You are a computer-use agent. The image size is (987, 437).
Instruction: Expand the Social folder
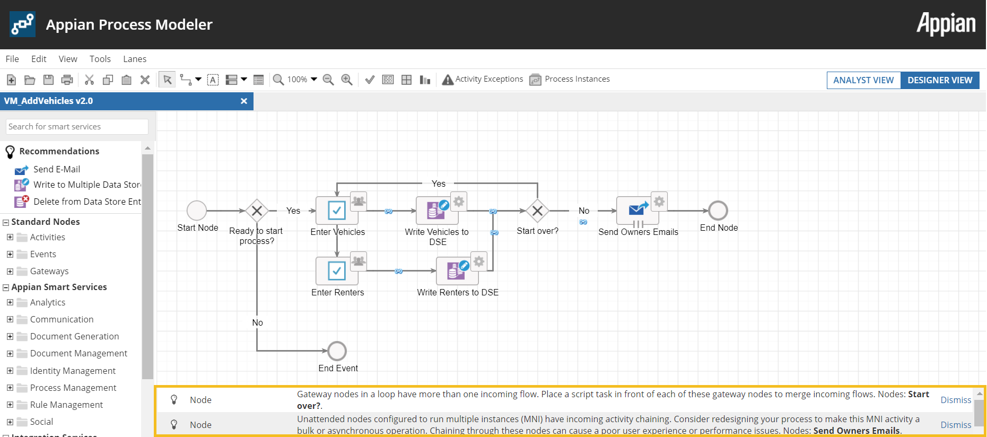(x=10, y=422)
